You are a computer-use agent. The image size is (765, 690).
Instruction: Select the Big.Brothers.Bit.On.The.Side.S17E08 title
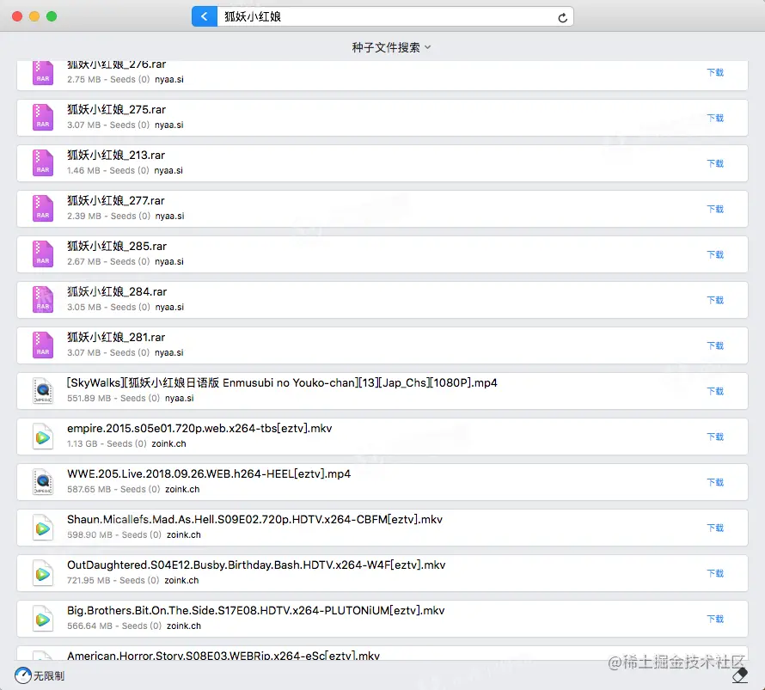pyautogui.click(x=255, y=610)
